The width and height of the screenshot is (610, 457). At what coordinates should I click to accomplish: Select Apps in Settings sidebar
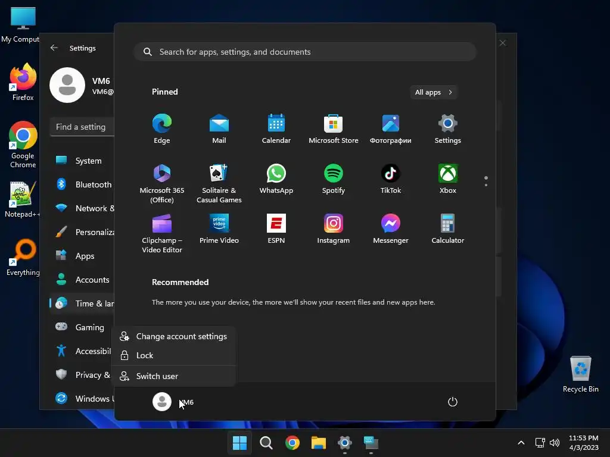tap(82, 256)
